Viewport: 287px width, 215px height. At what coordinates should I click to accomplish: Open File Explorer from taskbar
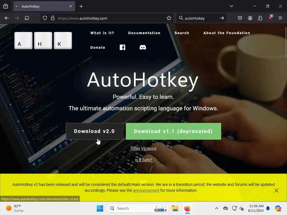click(175, 208)
